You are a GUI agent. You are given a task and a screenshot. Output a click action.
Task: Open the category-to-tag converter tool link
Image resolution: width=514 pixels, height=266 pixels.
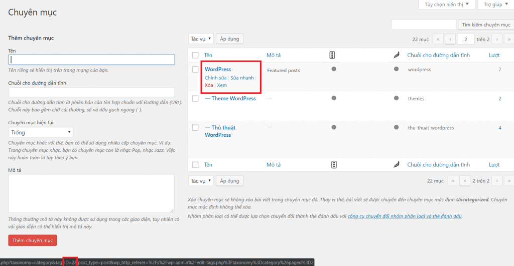click(405, 216)
